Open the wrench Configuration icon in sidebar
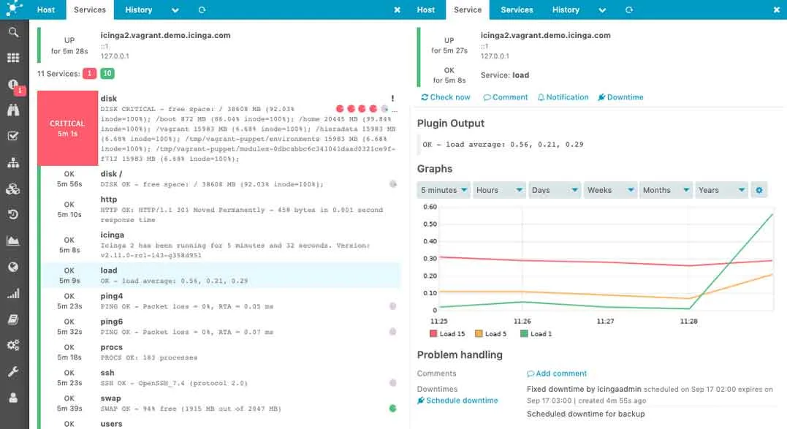The height and width of the screenshot is (429, 787). [14, 371]
